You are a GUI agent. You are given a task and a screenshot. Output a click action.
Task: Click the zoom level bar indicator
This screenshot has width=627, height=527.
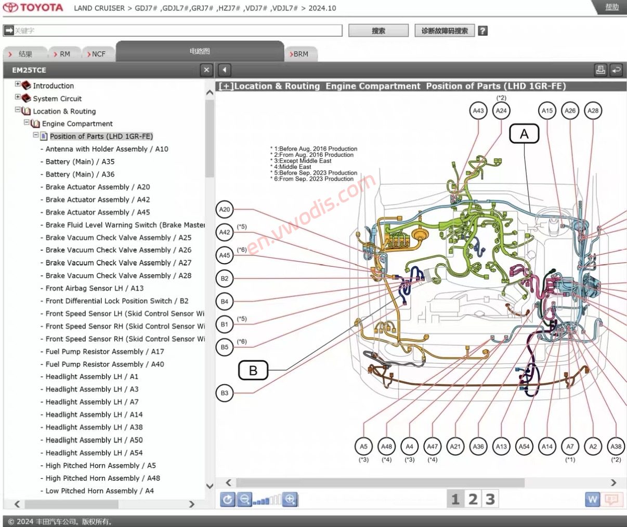pos(267,501)
